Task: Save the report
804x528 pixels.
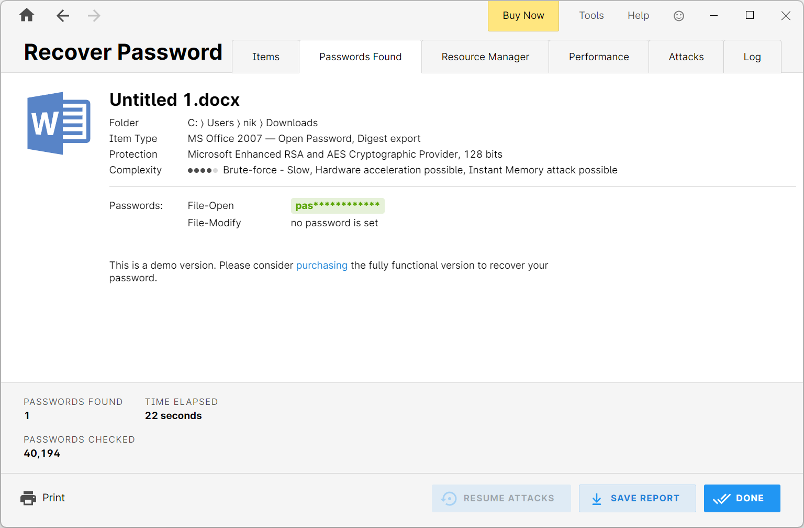Action: point(638,498)
